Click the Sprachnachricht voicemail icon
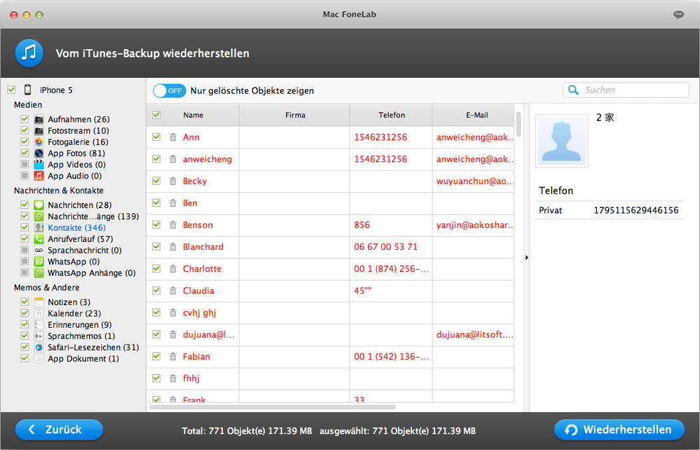Viewport: 700px width, 450px height. pyautogui.click(x=39, y=250)
